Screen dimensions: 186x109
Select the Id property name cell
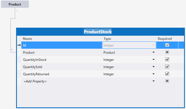tap(62, 45)
